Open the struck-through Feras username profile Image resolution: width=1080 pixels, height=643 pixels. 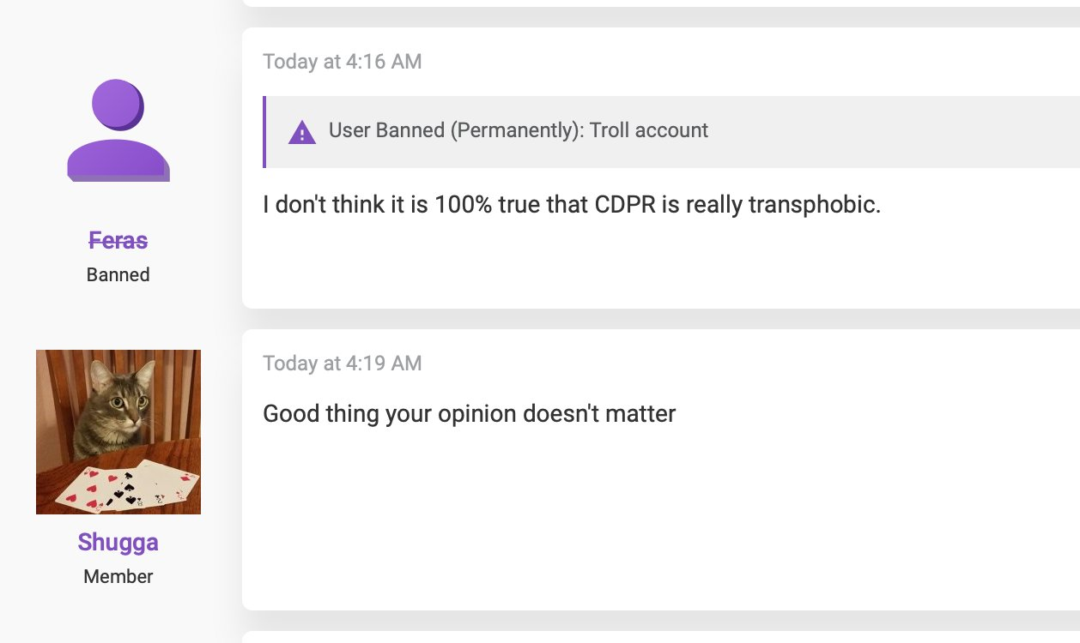point(118,240)
